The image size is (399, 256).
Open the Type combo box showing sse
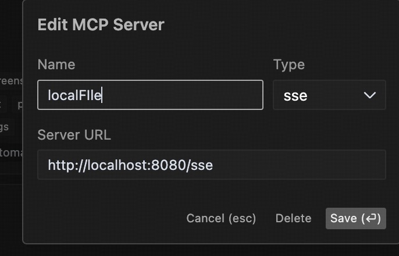(329, 95)
